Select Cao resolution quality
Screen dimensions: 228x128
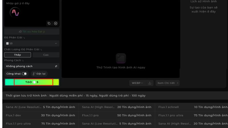click(46, 55)
